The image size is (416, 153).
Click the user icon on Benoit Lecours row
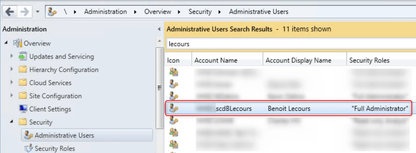[x=173, y=108]
